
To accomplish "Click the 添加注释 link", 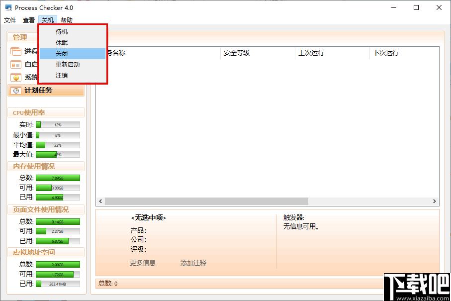I will click(x=193, y=263).
